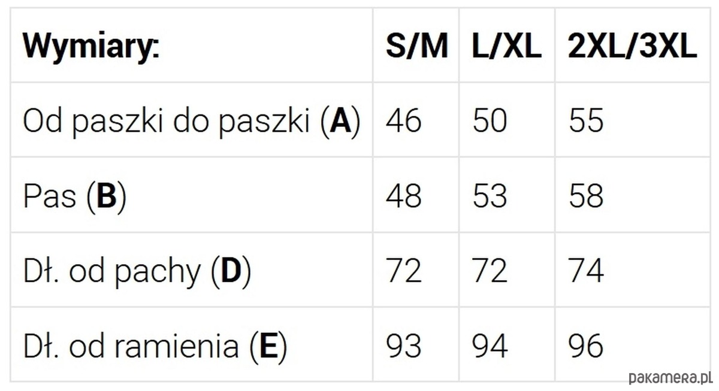Click value 93 in Dł. od ramienia row

(404, 346)
